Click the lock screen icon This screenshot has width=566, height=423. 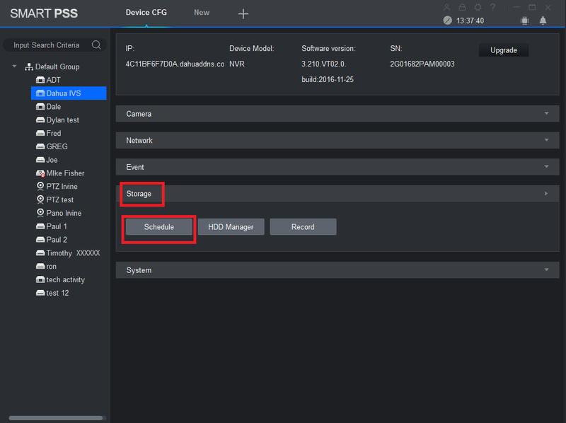pos(462,7)
